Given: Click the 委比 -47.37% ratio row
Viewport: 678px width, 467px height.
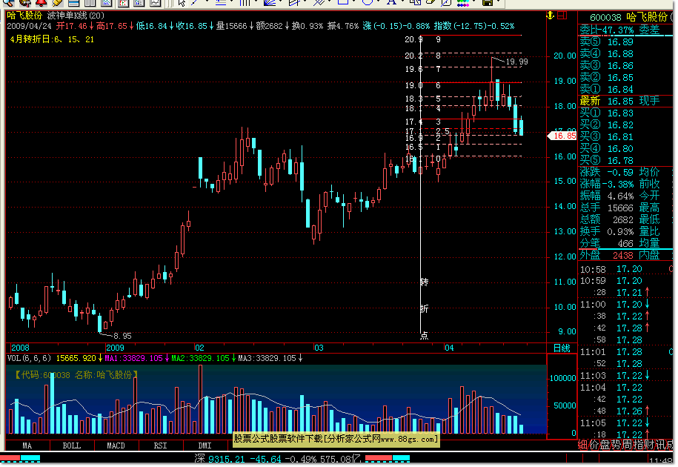Looking at the screenshot, I should [x=606, y=30].
